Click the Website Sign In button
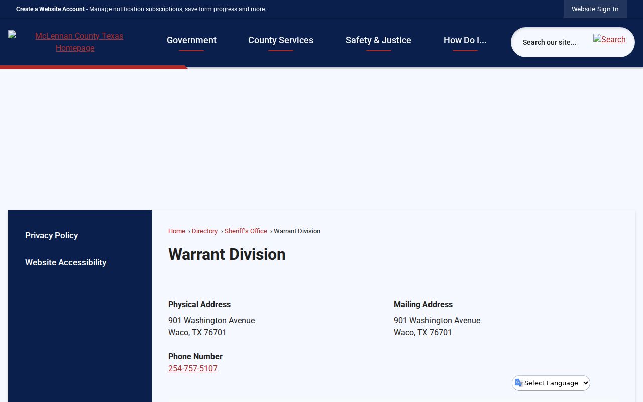The width and height of the screenshot is (643, 402). pyautogui.click(x=595, y=9)
